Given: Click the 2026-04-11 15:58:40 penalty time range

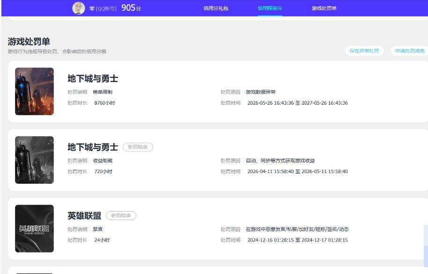Looking at the screenshot, I should [297, 172].
